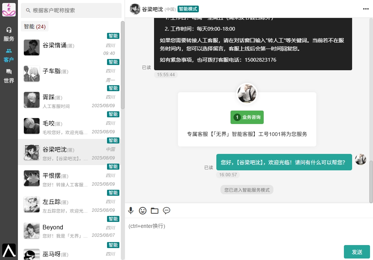Screen dimensions: 373x260
Task: Click 您好!转接人工客服 preview under 平恨摆
Action: pyautogui.click(x=65, y=185)
